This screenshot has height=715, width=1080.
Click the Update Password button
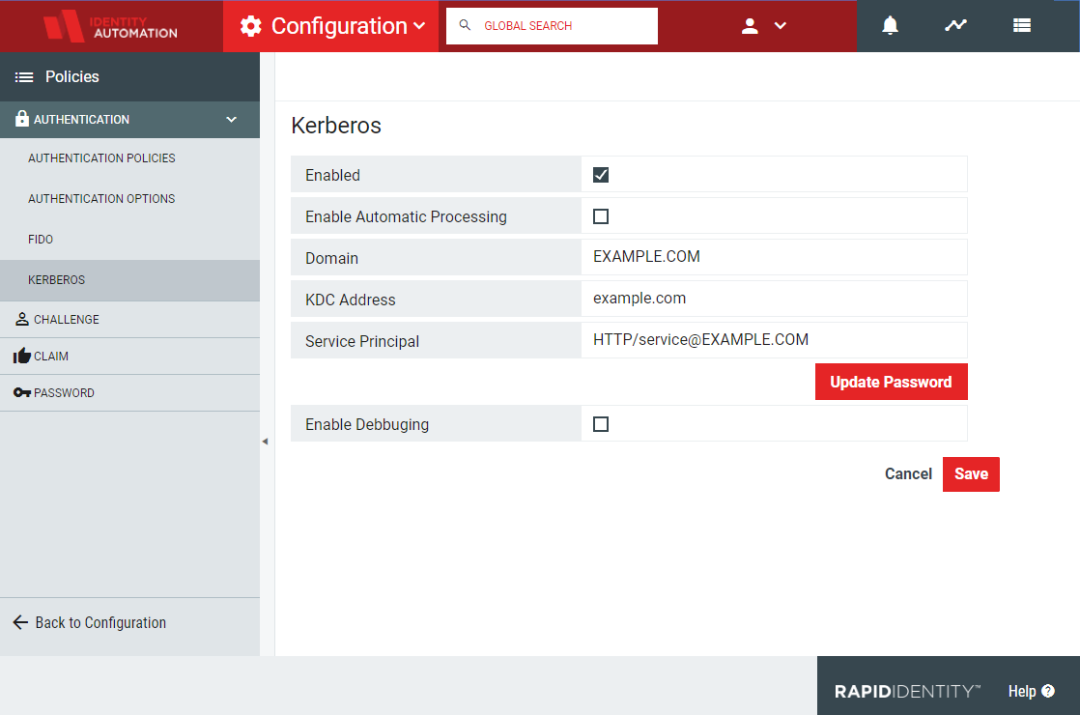[892, 382]
